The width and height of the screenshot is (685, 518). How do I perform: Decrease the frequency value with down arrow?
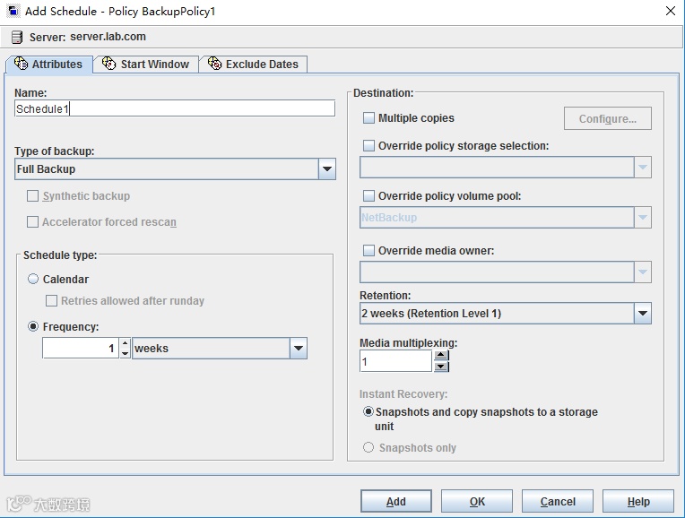pos(125,353)
